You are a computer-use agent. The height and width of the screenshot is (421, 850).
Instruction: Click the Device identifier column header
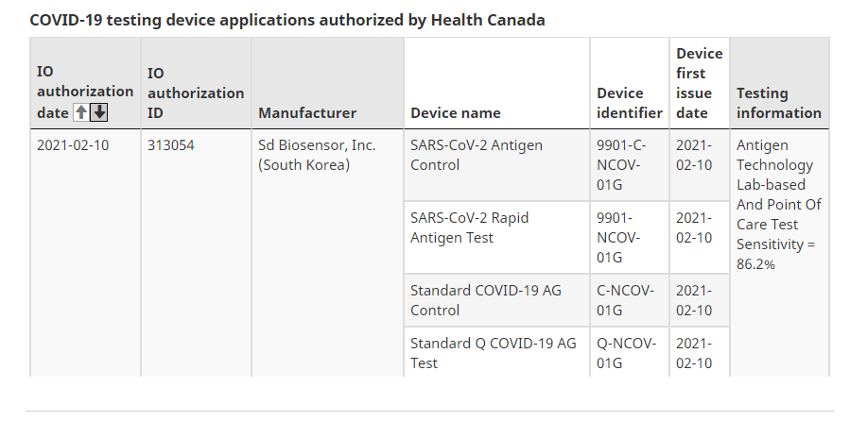(x=630, y=83)
